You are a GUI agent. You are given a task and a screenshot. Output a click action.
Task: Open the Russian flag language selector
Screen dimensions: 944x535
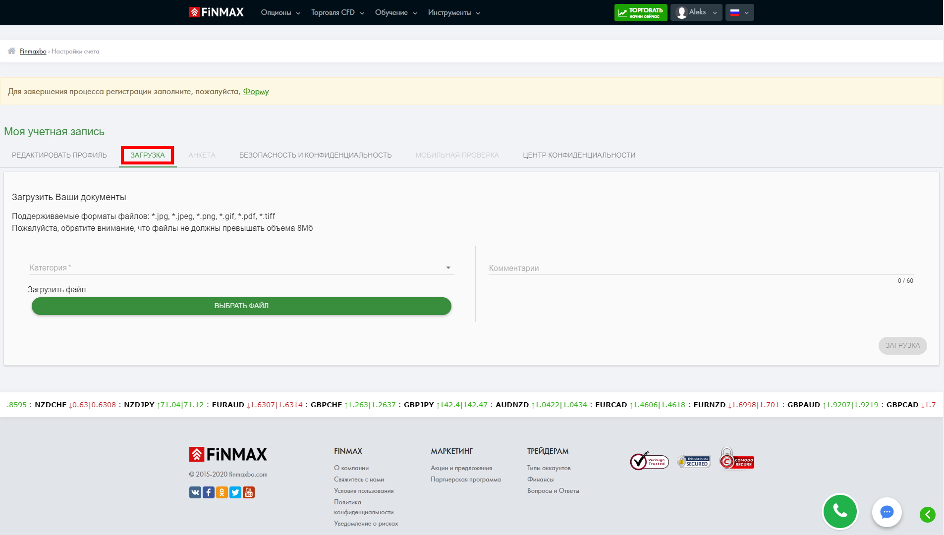point(739,12)
